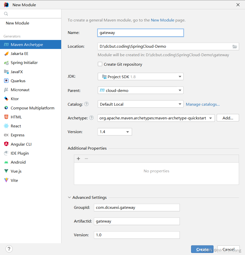Focus the generator search box

(30, 14)
